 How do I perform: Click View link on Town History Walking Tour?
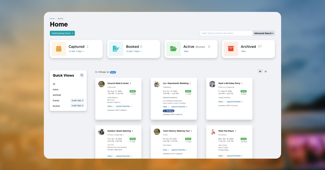[165, 150]
